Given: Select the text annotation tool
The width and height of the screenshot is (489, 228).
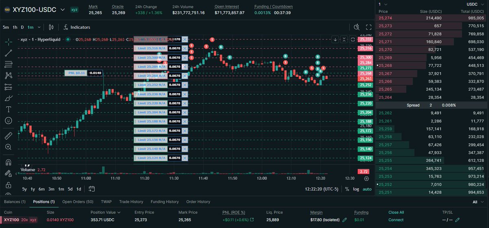Looking at the screenshot, I should [9, 109].
